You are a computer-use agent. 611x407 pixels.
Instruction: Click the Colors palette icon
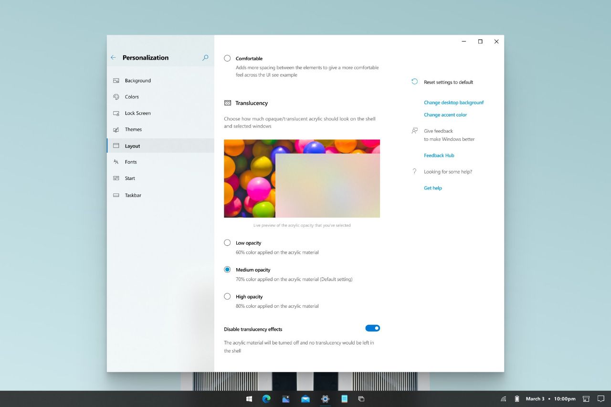(116, 97)
